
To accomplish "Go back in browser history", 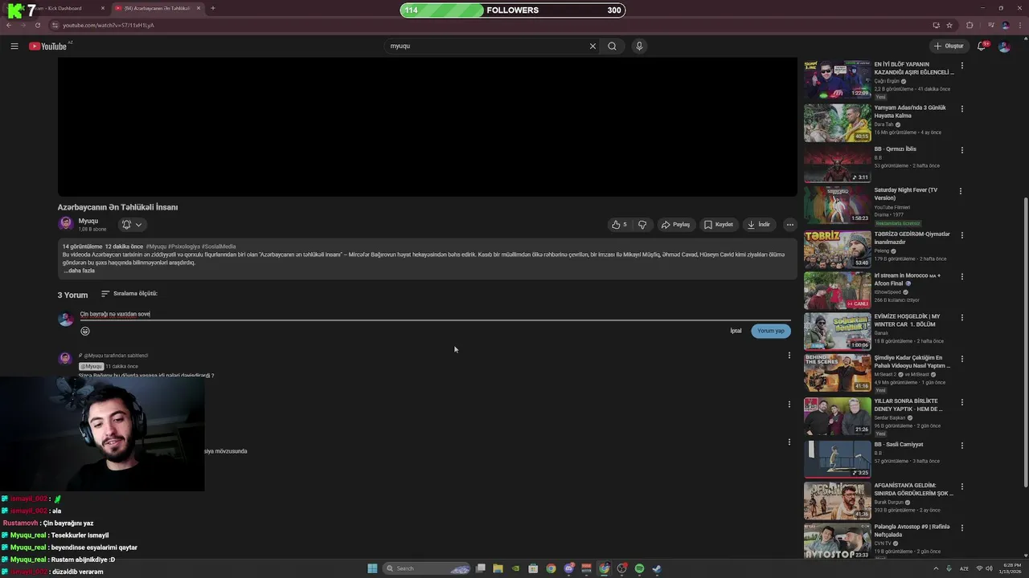I will (9, 25).
